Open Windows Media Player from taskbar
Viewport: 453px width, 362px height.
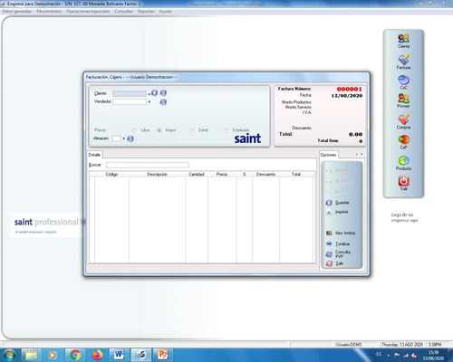click(53, 355)
